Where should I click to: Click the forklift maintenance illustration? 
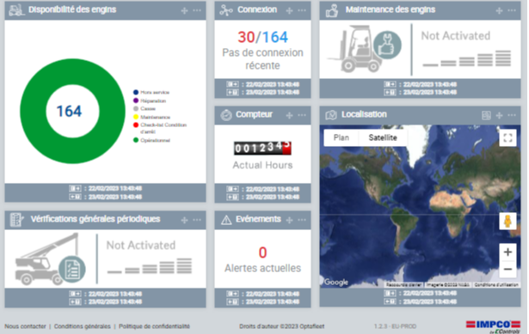(x=365, y=49)
